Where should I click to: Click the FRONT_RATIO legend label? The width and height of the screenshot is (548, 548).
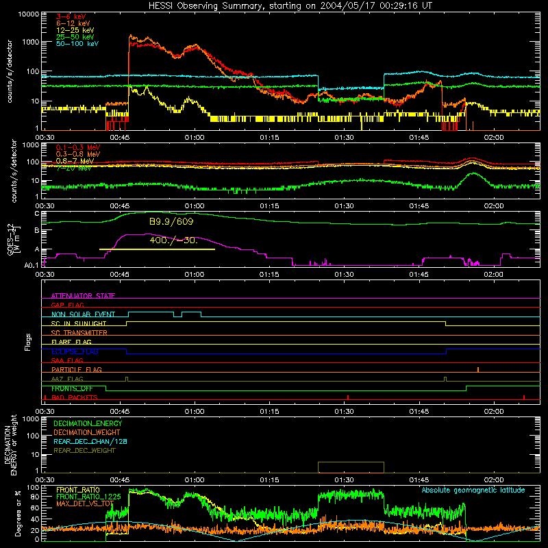78,490
